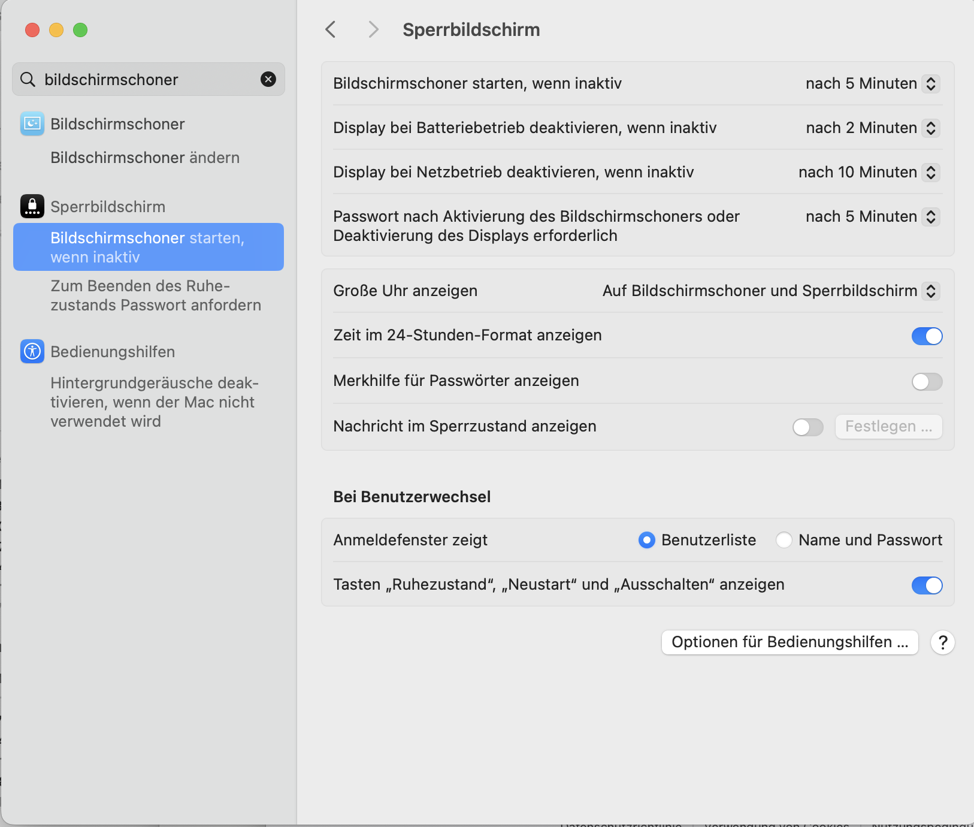The image size is (974, 827).
Task: Click the magnifying glass search icon
Action: tap(28, 79)
